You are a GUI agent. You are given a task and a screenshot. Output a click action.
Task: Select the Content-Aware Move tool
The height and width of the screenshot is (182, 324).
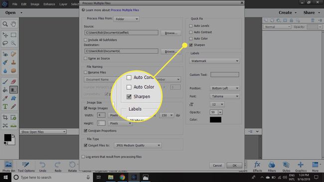click(5, 126)
